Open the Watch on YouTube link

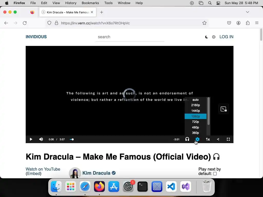(43, 169)
